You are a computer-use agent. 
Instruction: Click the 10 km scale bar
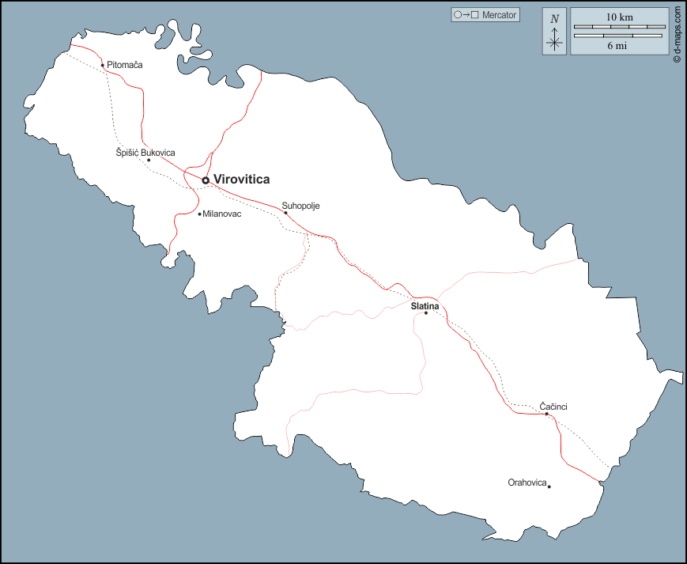pos(618,27)
